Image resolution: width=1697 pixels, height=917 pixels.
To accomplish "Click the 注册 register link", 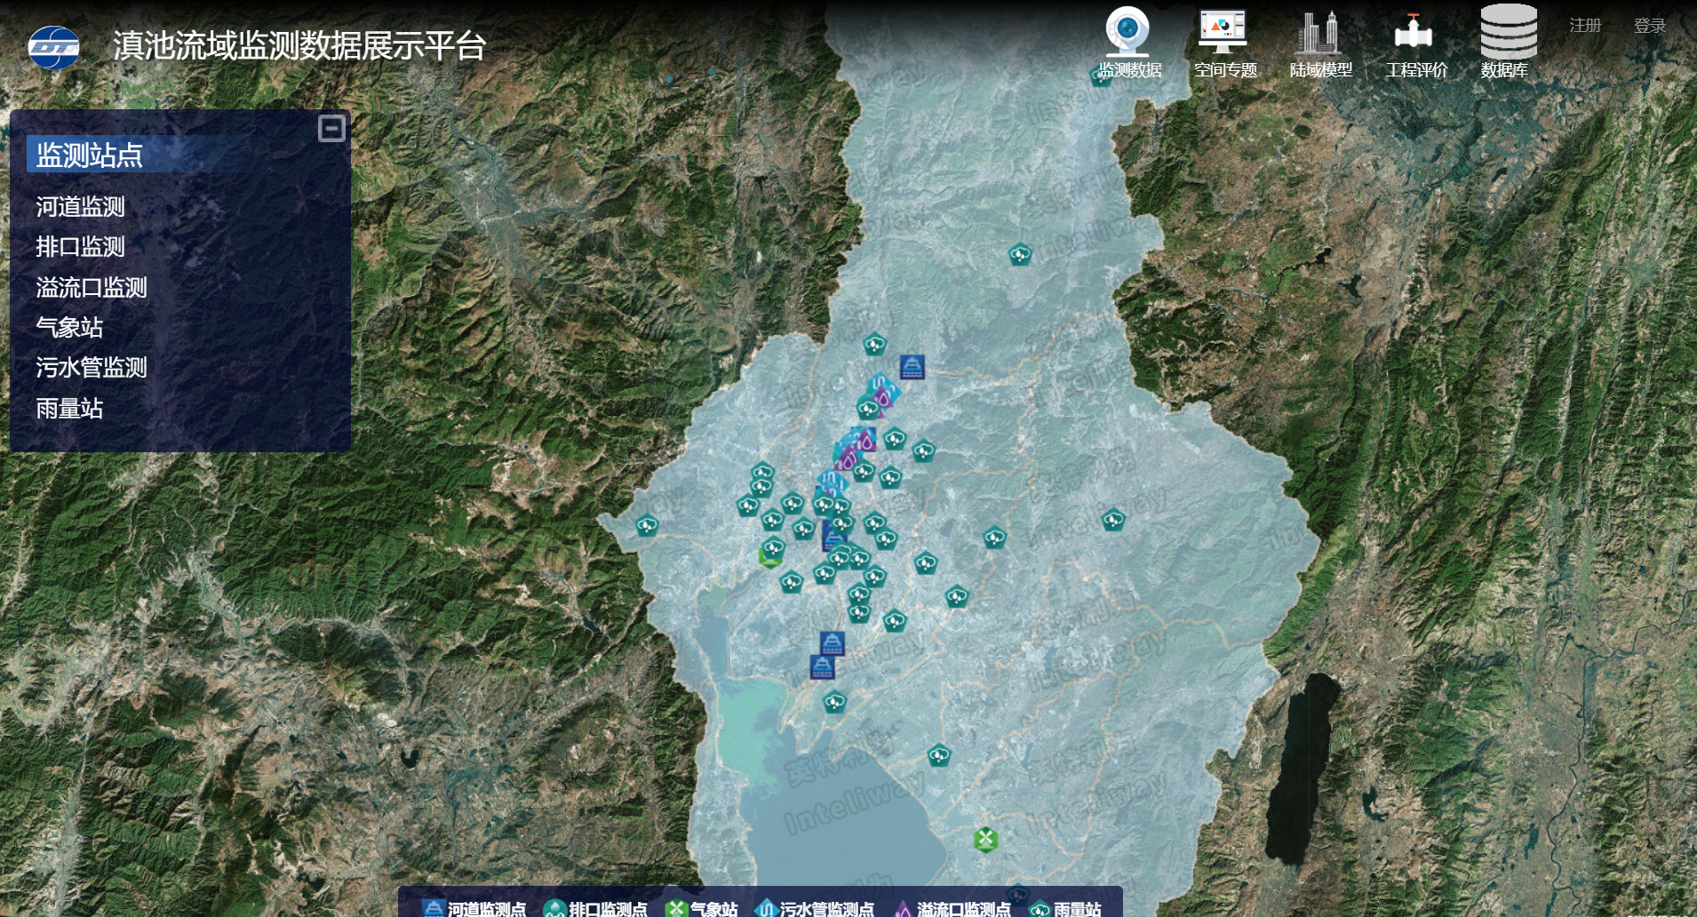I will tap(1585, 26).
